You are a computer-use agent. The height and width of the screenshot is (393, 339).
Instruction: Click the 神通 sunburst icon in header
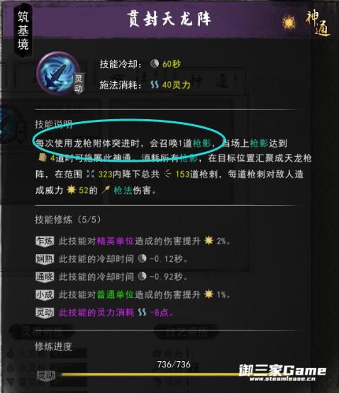tap(289, 23)
